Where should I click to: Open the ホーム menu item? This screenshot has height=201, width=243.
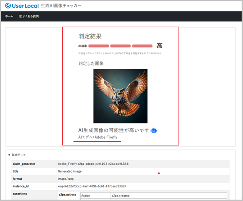click(x=9, y=16)
